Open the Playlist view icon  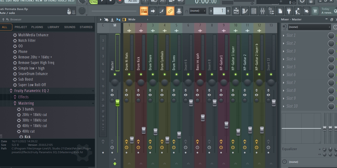tap(236, 11)
